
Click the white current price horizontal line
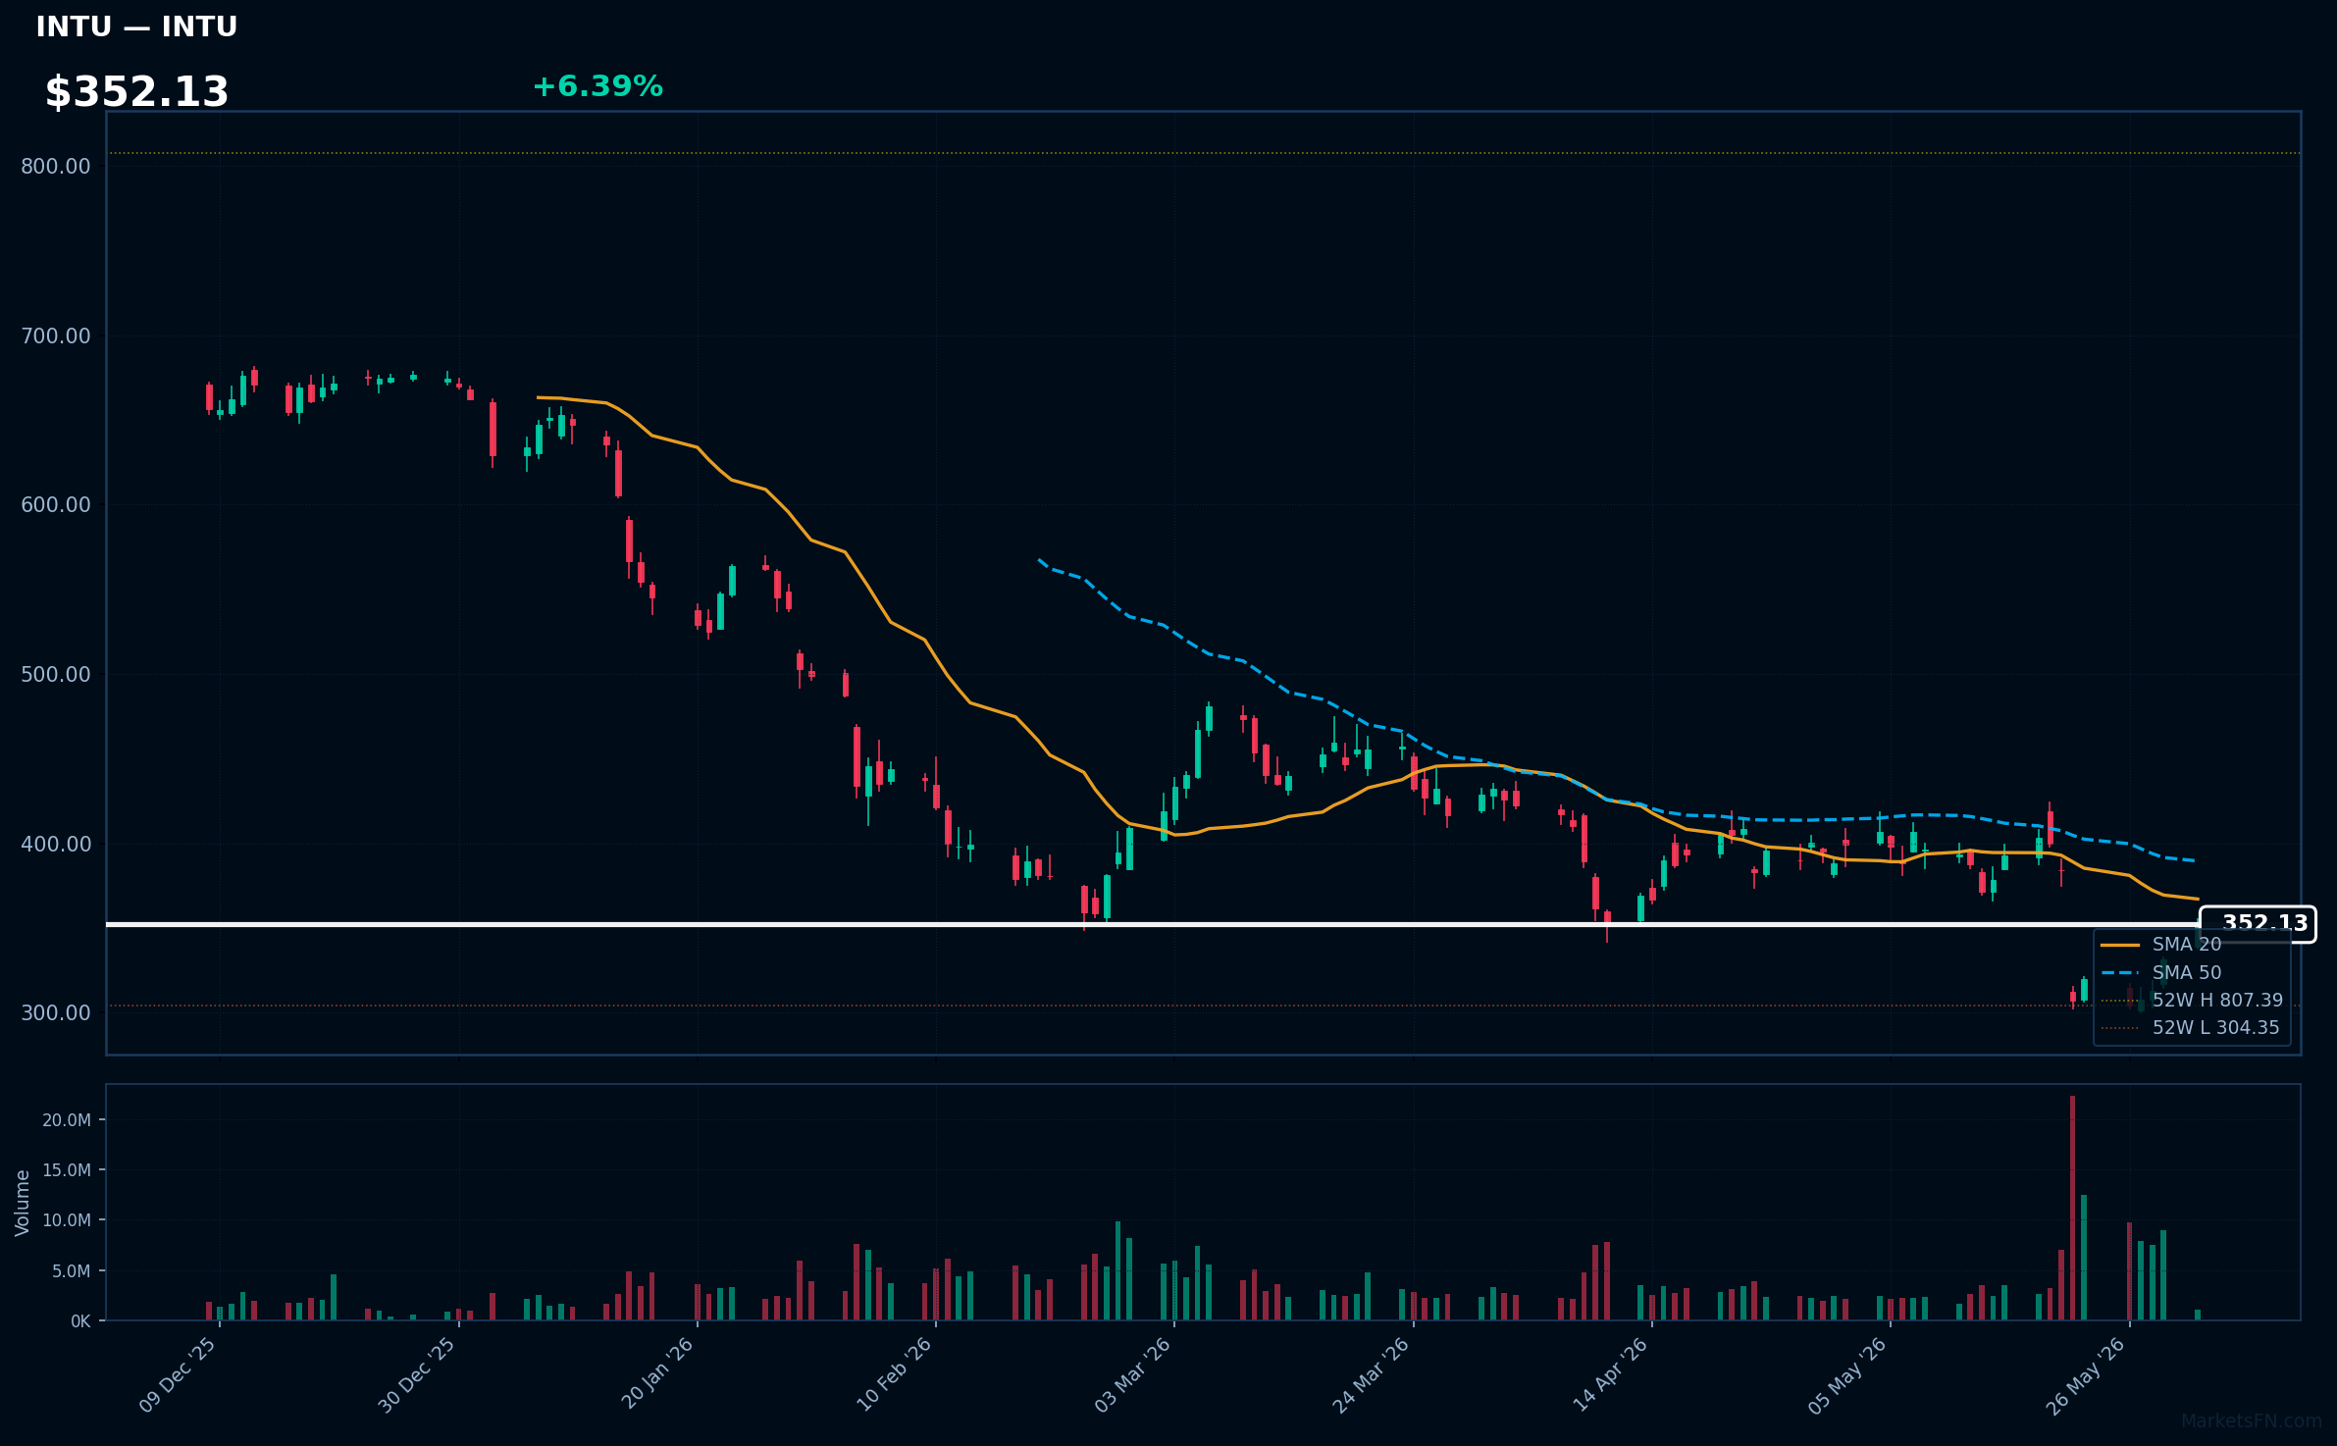pyautogui.click(x=1153, y=924)
